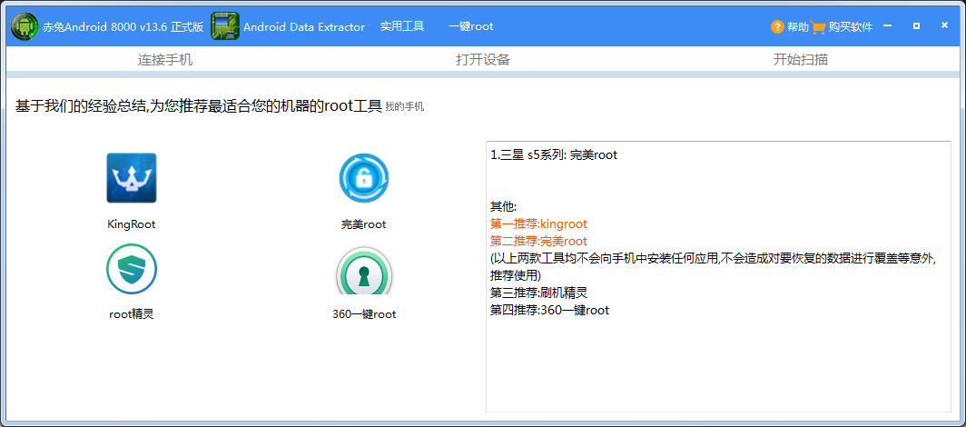Click the shopping cart icon
Viewport: 966px width, 427px height.
tap(818, 27)
